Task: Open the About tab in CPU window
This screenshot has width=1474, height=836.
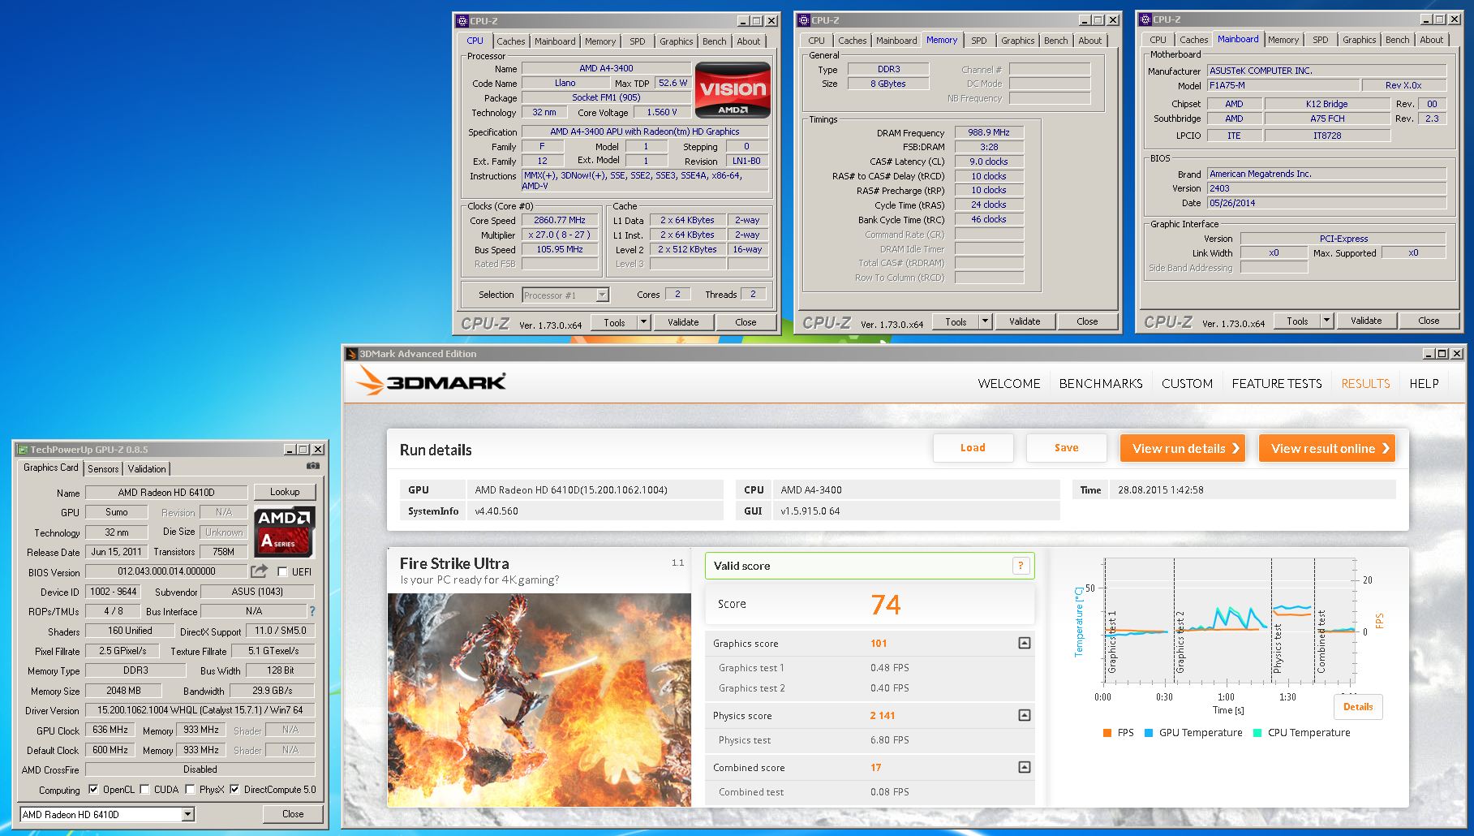Action: coord(749,41)
